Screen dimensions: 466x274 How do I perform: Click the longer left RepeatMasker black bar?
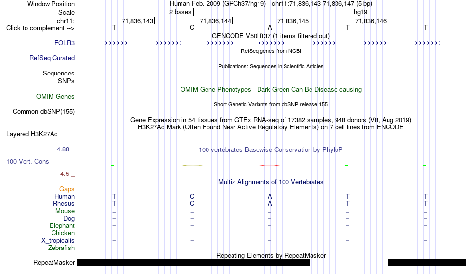193,262
